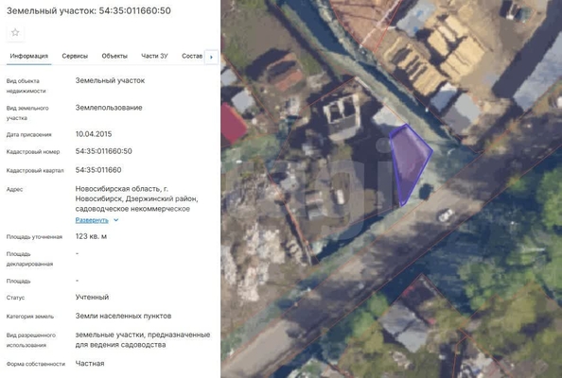
Task: Click the star favorite icon
Action: click(15, 33)
